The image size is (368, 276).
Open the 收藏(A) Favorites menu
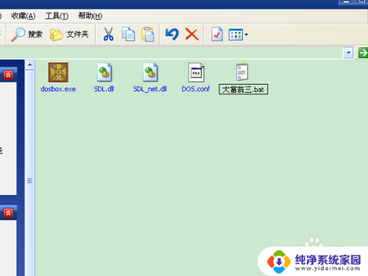click(24, 16)
